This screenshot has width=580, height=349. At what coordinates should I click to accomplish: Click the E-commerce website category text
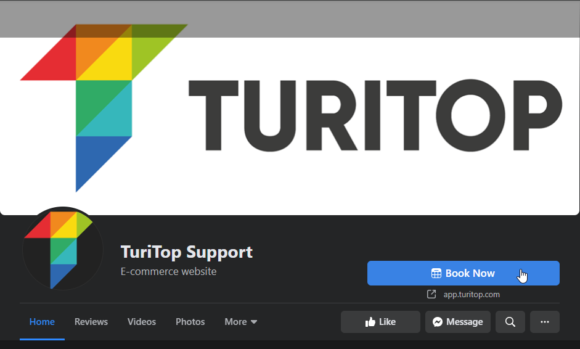(x=168, y=271)
